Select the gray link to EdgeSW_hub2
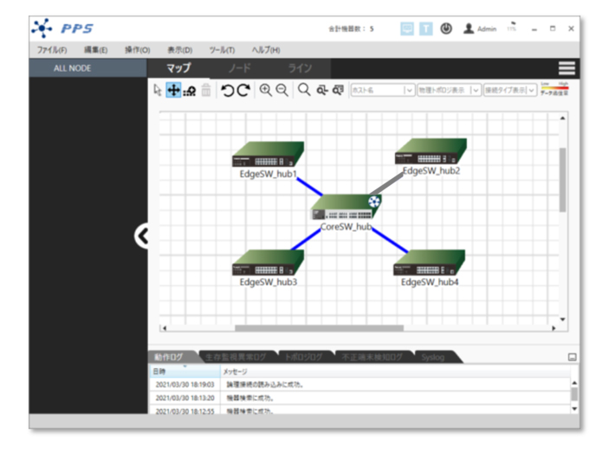 pyautogui.click(x=386, y=184)
